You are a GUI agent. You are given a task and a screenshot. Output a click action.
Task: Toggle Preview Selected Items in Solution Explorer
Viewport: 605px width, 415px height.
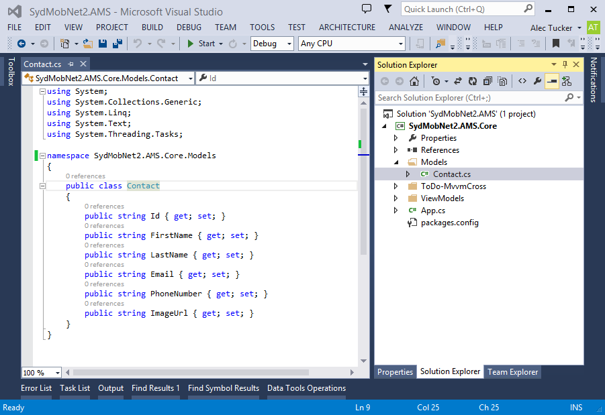tap(552, 81)
